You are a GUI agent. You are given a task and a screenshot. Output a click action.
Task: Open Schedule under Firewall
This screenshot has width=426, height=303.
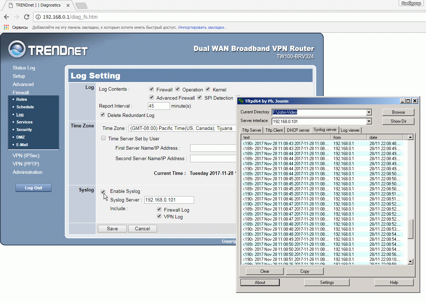25,107
